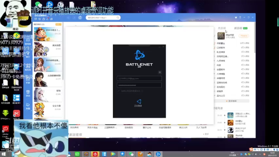Viewport: 279px width, 157px height.
Task: Click the Sogou input method S icon
Action: tap(251, 150)
